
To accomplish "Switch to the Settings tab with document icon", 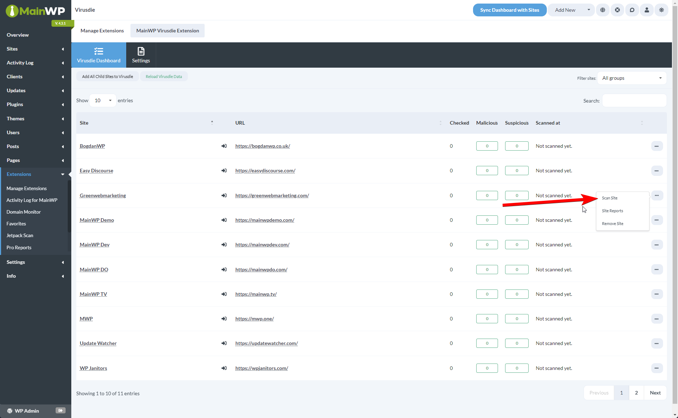I will (141, 55).
